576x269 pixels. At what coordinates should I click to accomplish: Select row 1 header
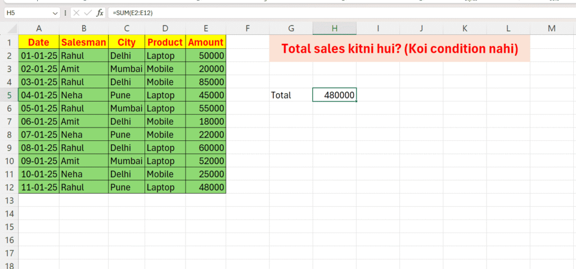pos(9,42)
